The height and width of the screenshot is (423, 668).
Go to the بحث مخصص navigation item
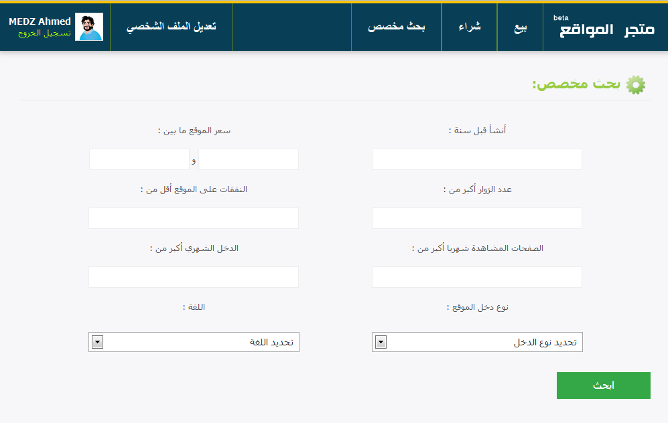[397, 27]
